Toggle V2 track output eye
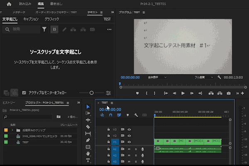This screenshot has height=166, width=249. point(129,136)
